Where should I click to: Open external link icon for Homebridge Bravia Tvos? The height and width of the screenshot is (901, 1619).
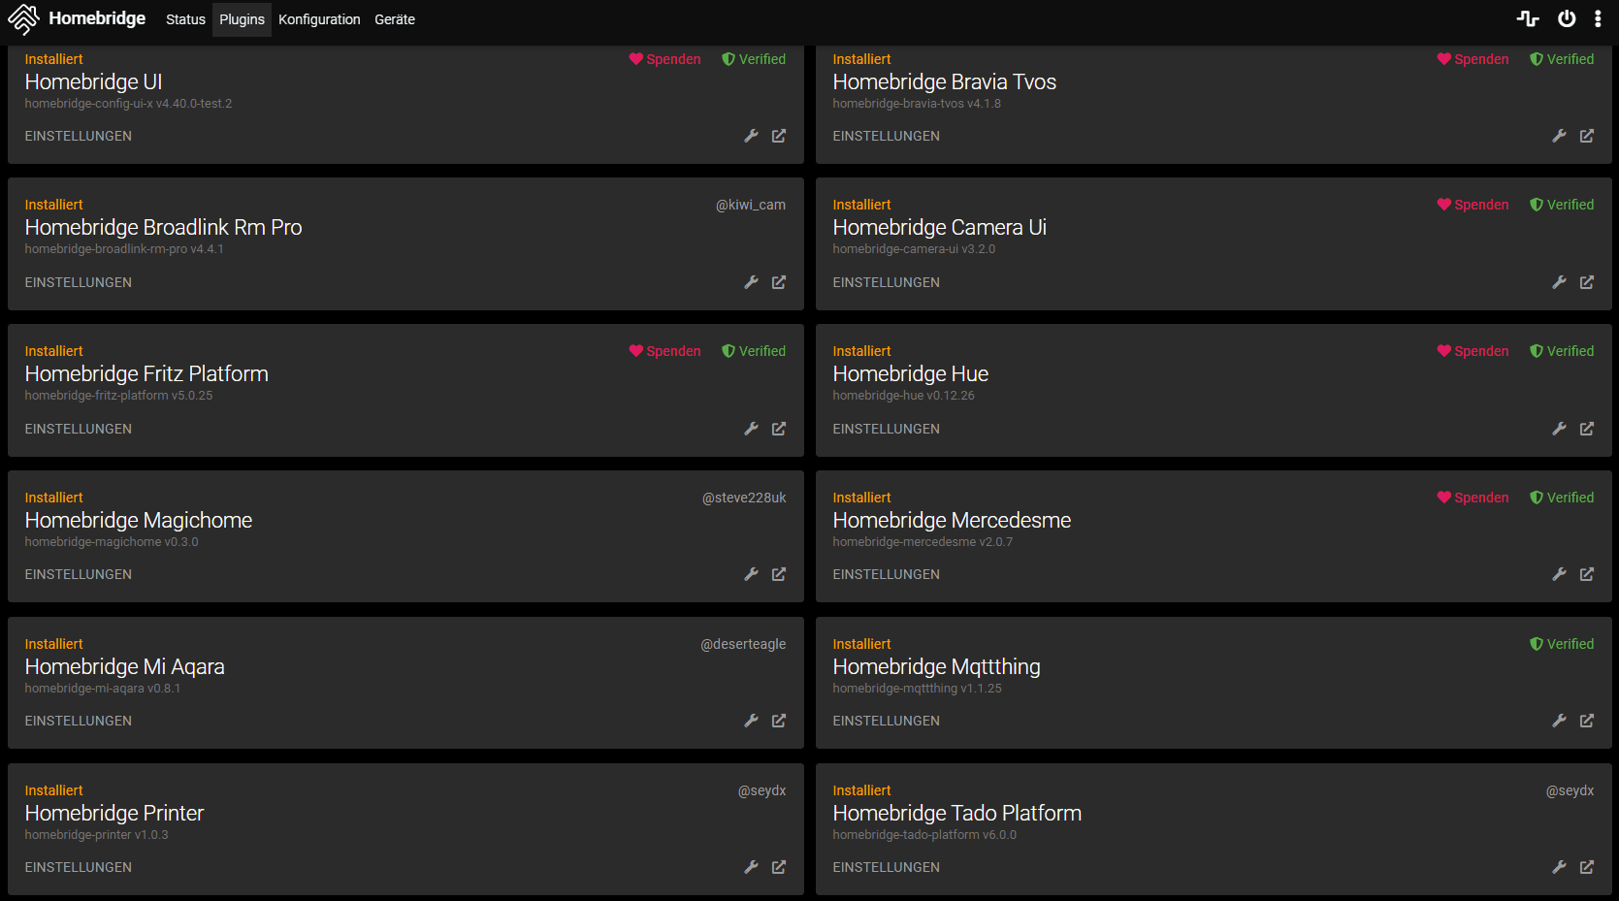(x=1587, y=136)
